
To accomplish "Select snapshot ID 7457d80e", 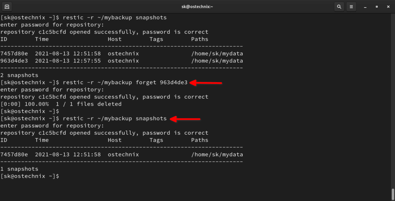I will (x=14, y=53).
